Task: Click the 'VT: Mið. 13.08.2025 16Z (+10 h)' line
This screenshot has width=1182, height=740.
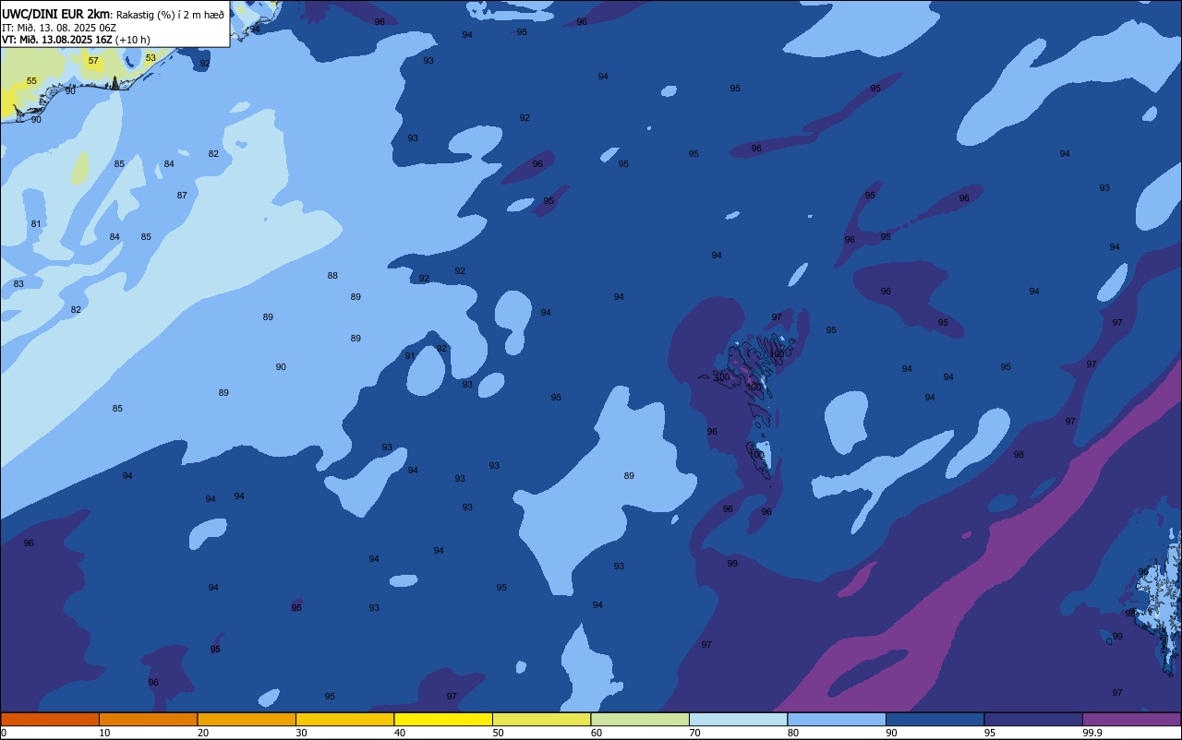Action: 76,40
